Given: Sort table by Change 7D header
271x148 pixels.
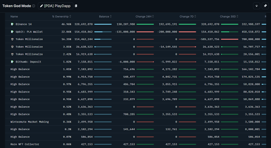Looking at the screenshot, I should click(x=188, y=17).
